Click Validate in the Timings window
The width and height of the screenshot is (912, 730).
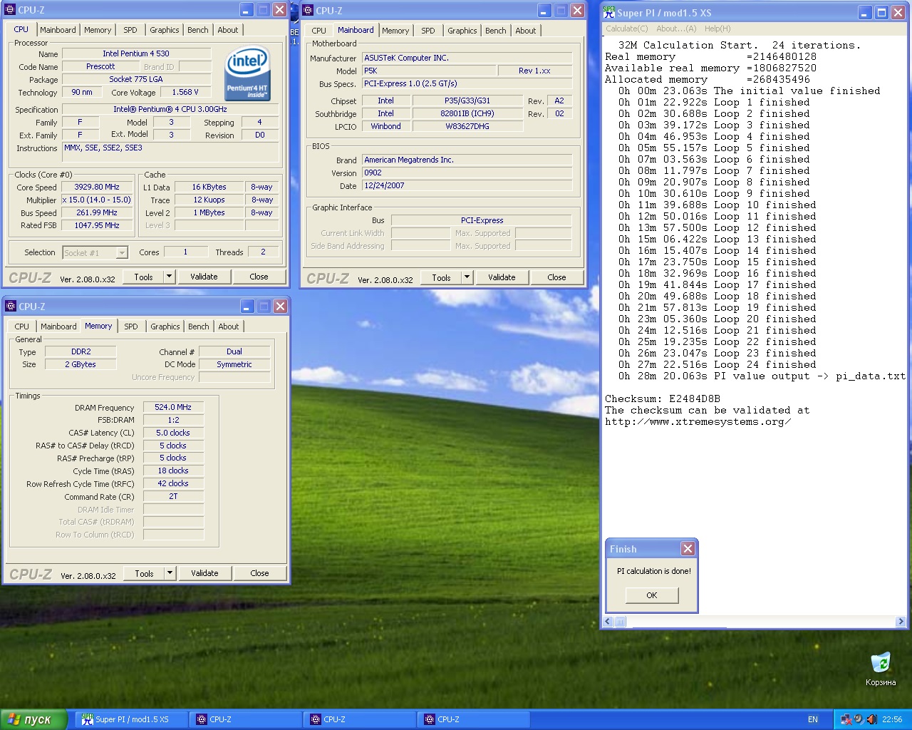204,573
